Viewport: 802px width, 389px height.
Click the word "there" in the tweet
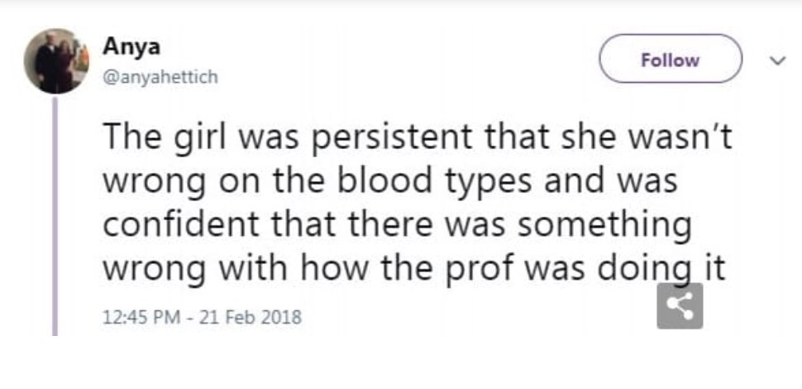[394, 224]
